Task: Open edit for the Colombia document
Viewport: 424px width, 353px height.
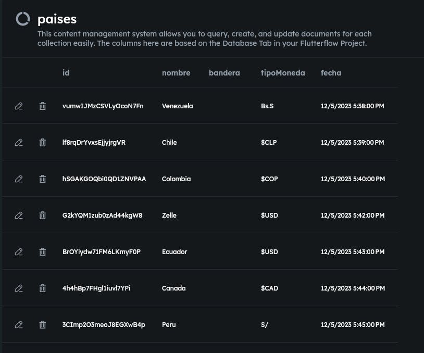Action: tap(19, 179)
